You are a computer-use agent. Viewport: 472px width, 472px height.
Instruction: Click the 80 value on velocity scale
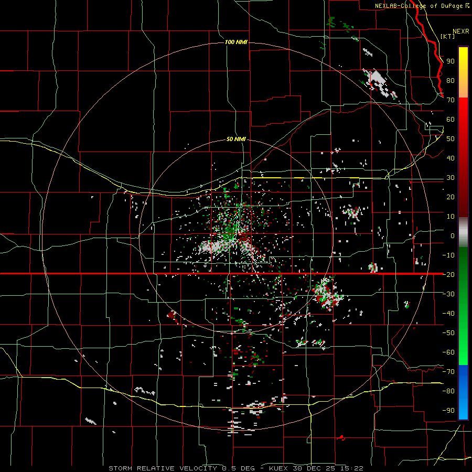click(450, 81)
